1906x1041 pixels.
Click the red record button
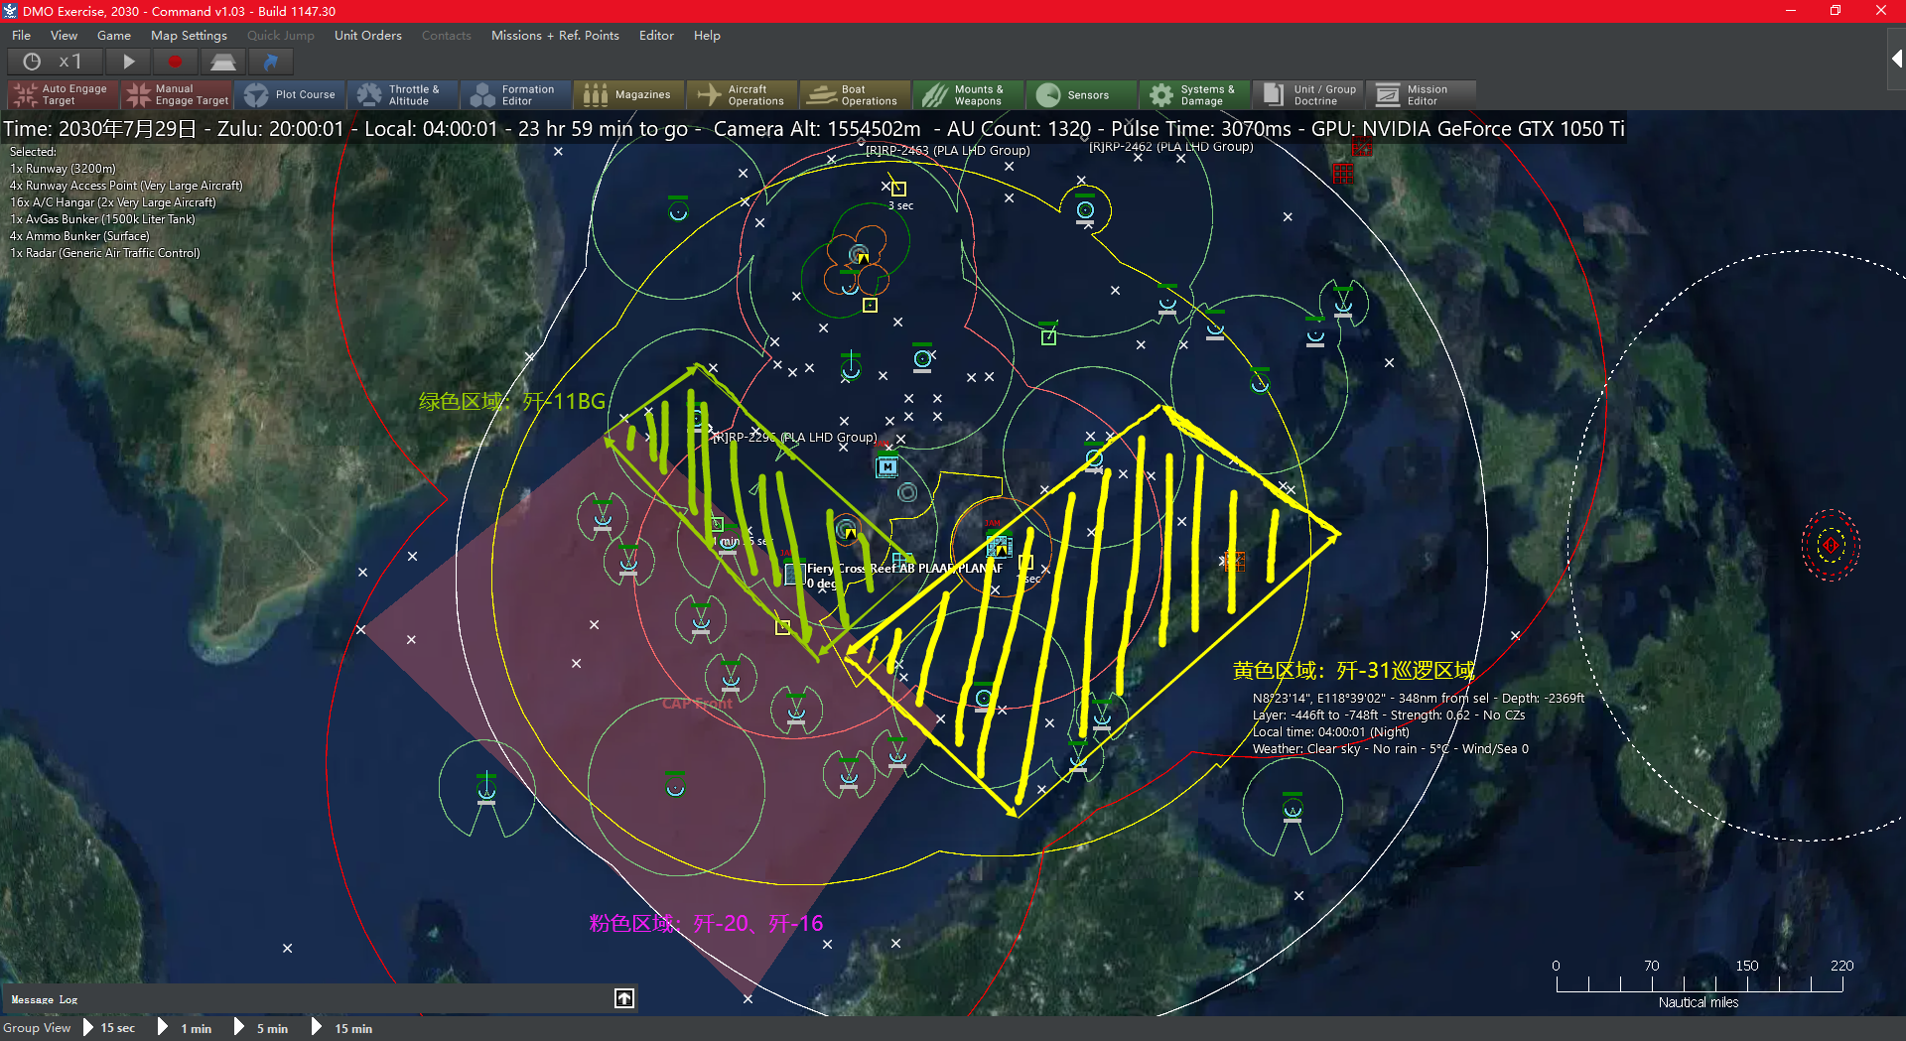175,61
